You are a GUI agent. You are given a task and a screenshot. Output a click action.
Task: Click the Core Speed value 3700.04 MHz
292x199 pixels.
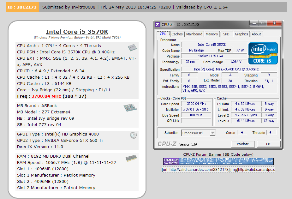[x=196, y=104]
